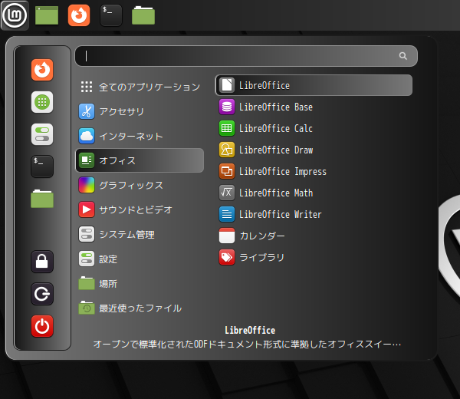Launch Terminal from favorites sidebar
Image resolution: width=460 pixels, height=399 pixels.
point(42,167)
